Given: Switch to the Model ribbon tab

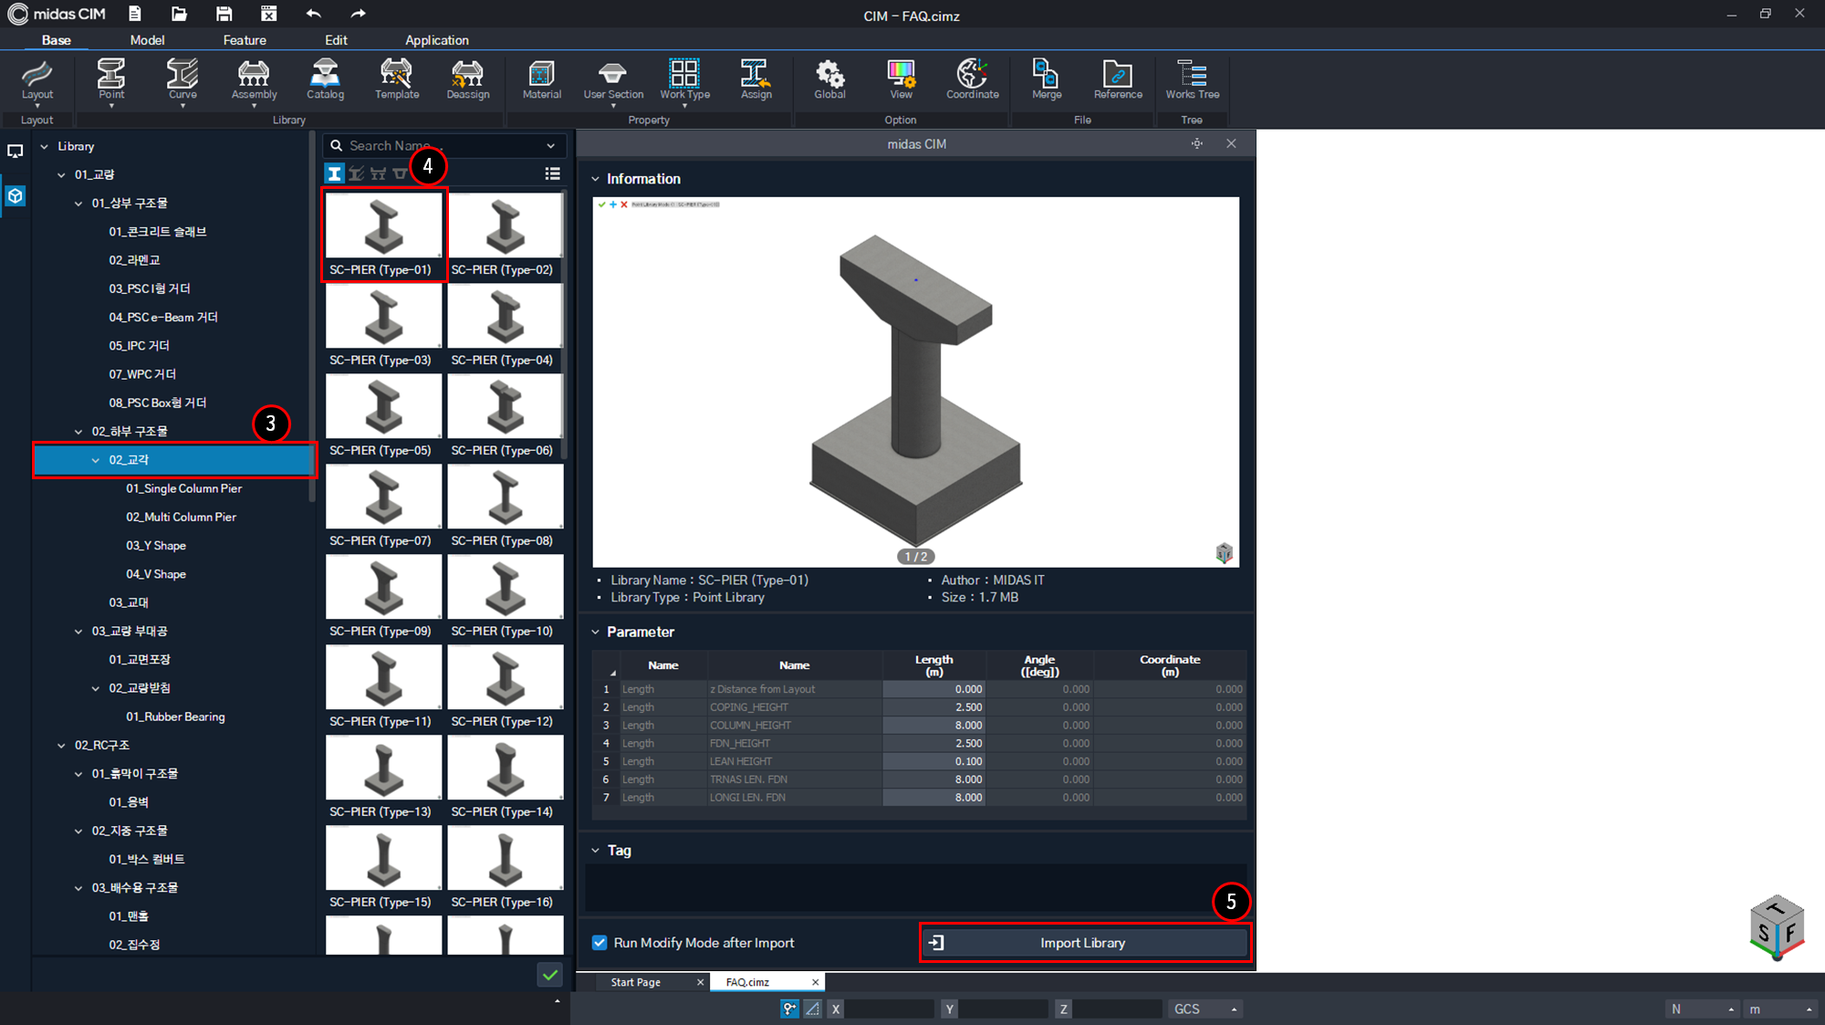Looking at the screenshot, I should (147, 40).
